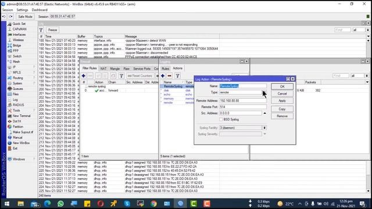Open Dot1X sidebar entry
The height and width of the screenshot is (209, 372).
click(17, 121)
